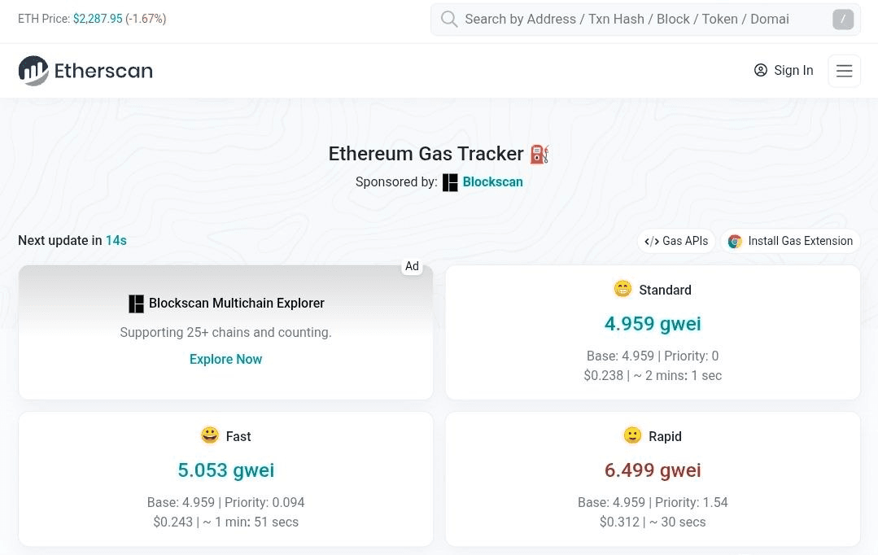Click the code brackets icon on Gas APIs
Image resolution: width=878 pixels, height=555 pixels.
coord(651,242)
